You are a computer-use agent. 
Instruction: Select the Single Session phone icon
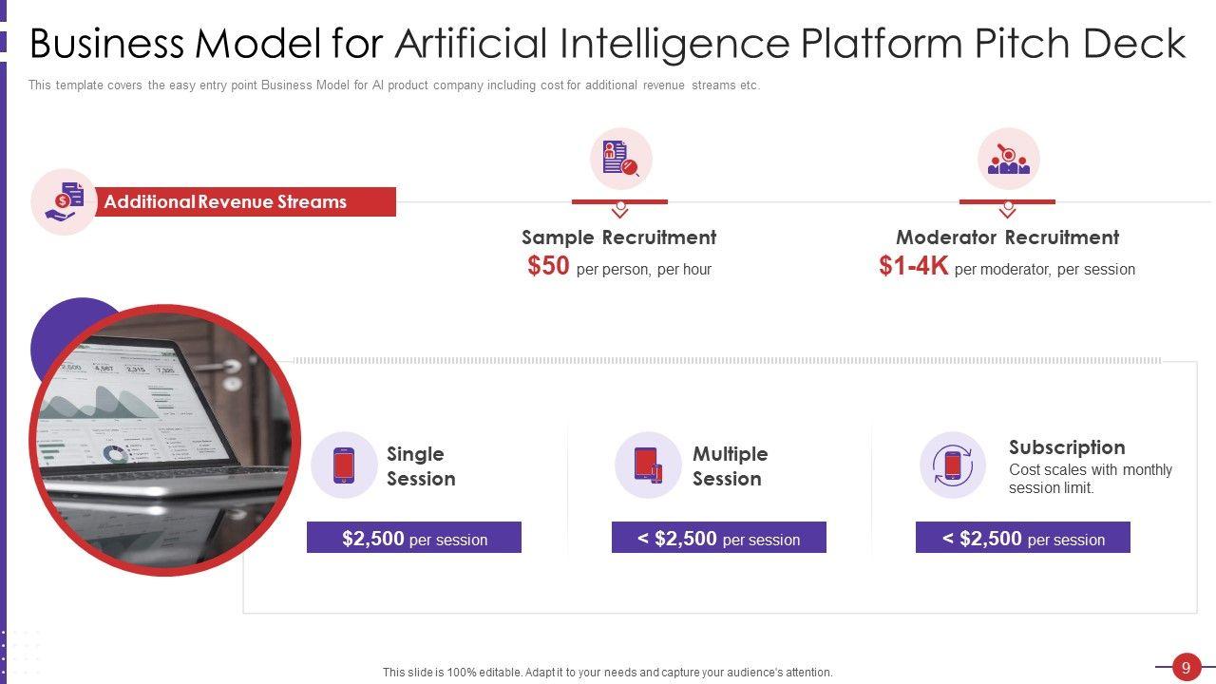click(344, 465)
